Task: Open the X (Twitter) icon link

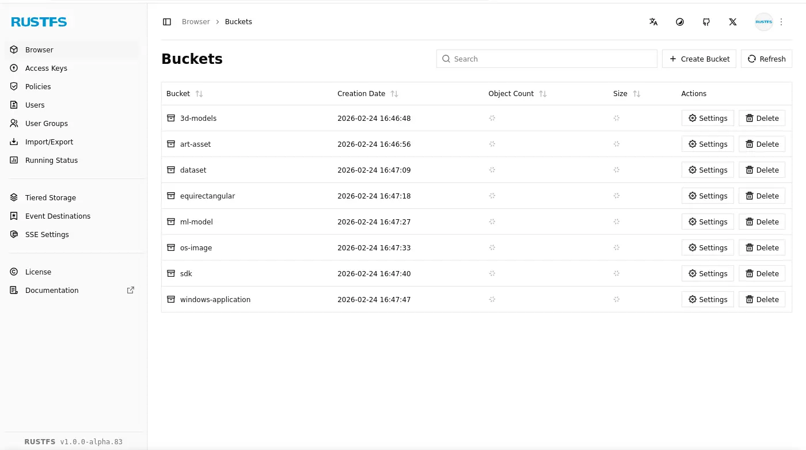Action: pyautogui.click(x=733, y=22)
